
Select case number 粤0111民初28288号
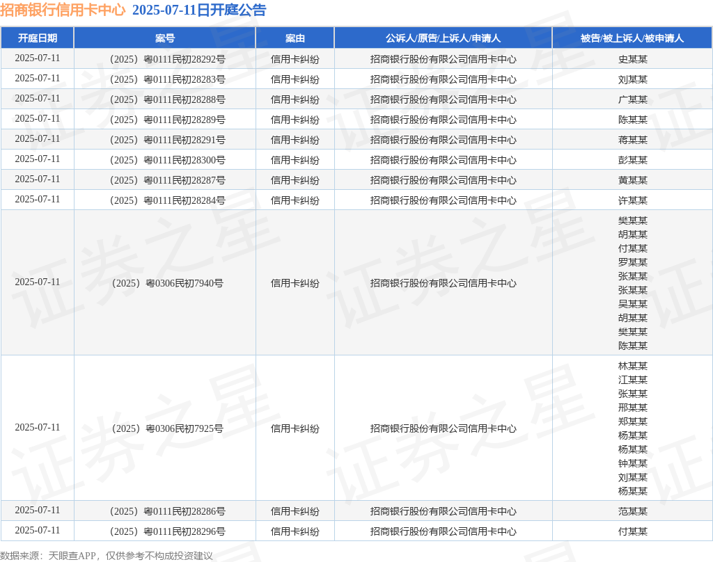pyautogui.click(x=184, y=99)
